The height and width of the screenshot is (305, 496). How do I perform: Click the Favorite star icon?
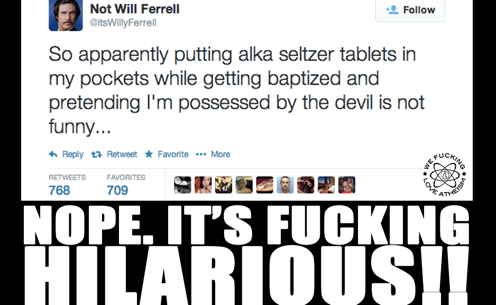[149, 155]
